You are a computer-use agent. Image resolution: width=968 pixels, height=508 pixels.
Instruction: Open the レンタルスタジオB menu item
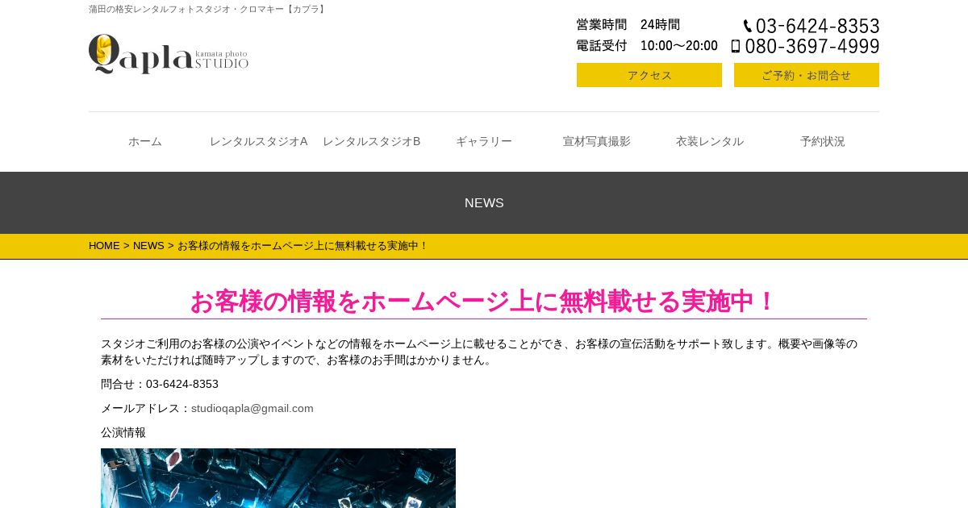click(371, 141)
